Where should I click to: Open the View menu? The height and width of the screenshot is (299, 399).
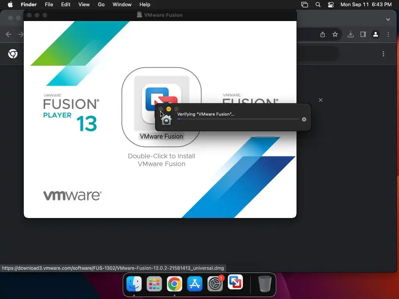84,5
